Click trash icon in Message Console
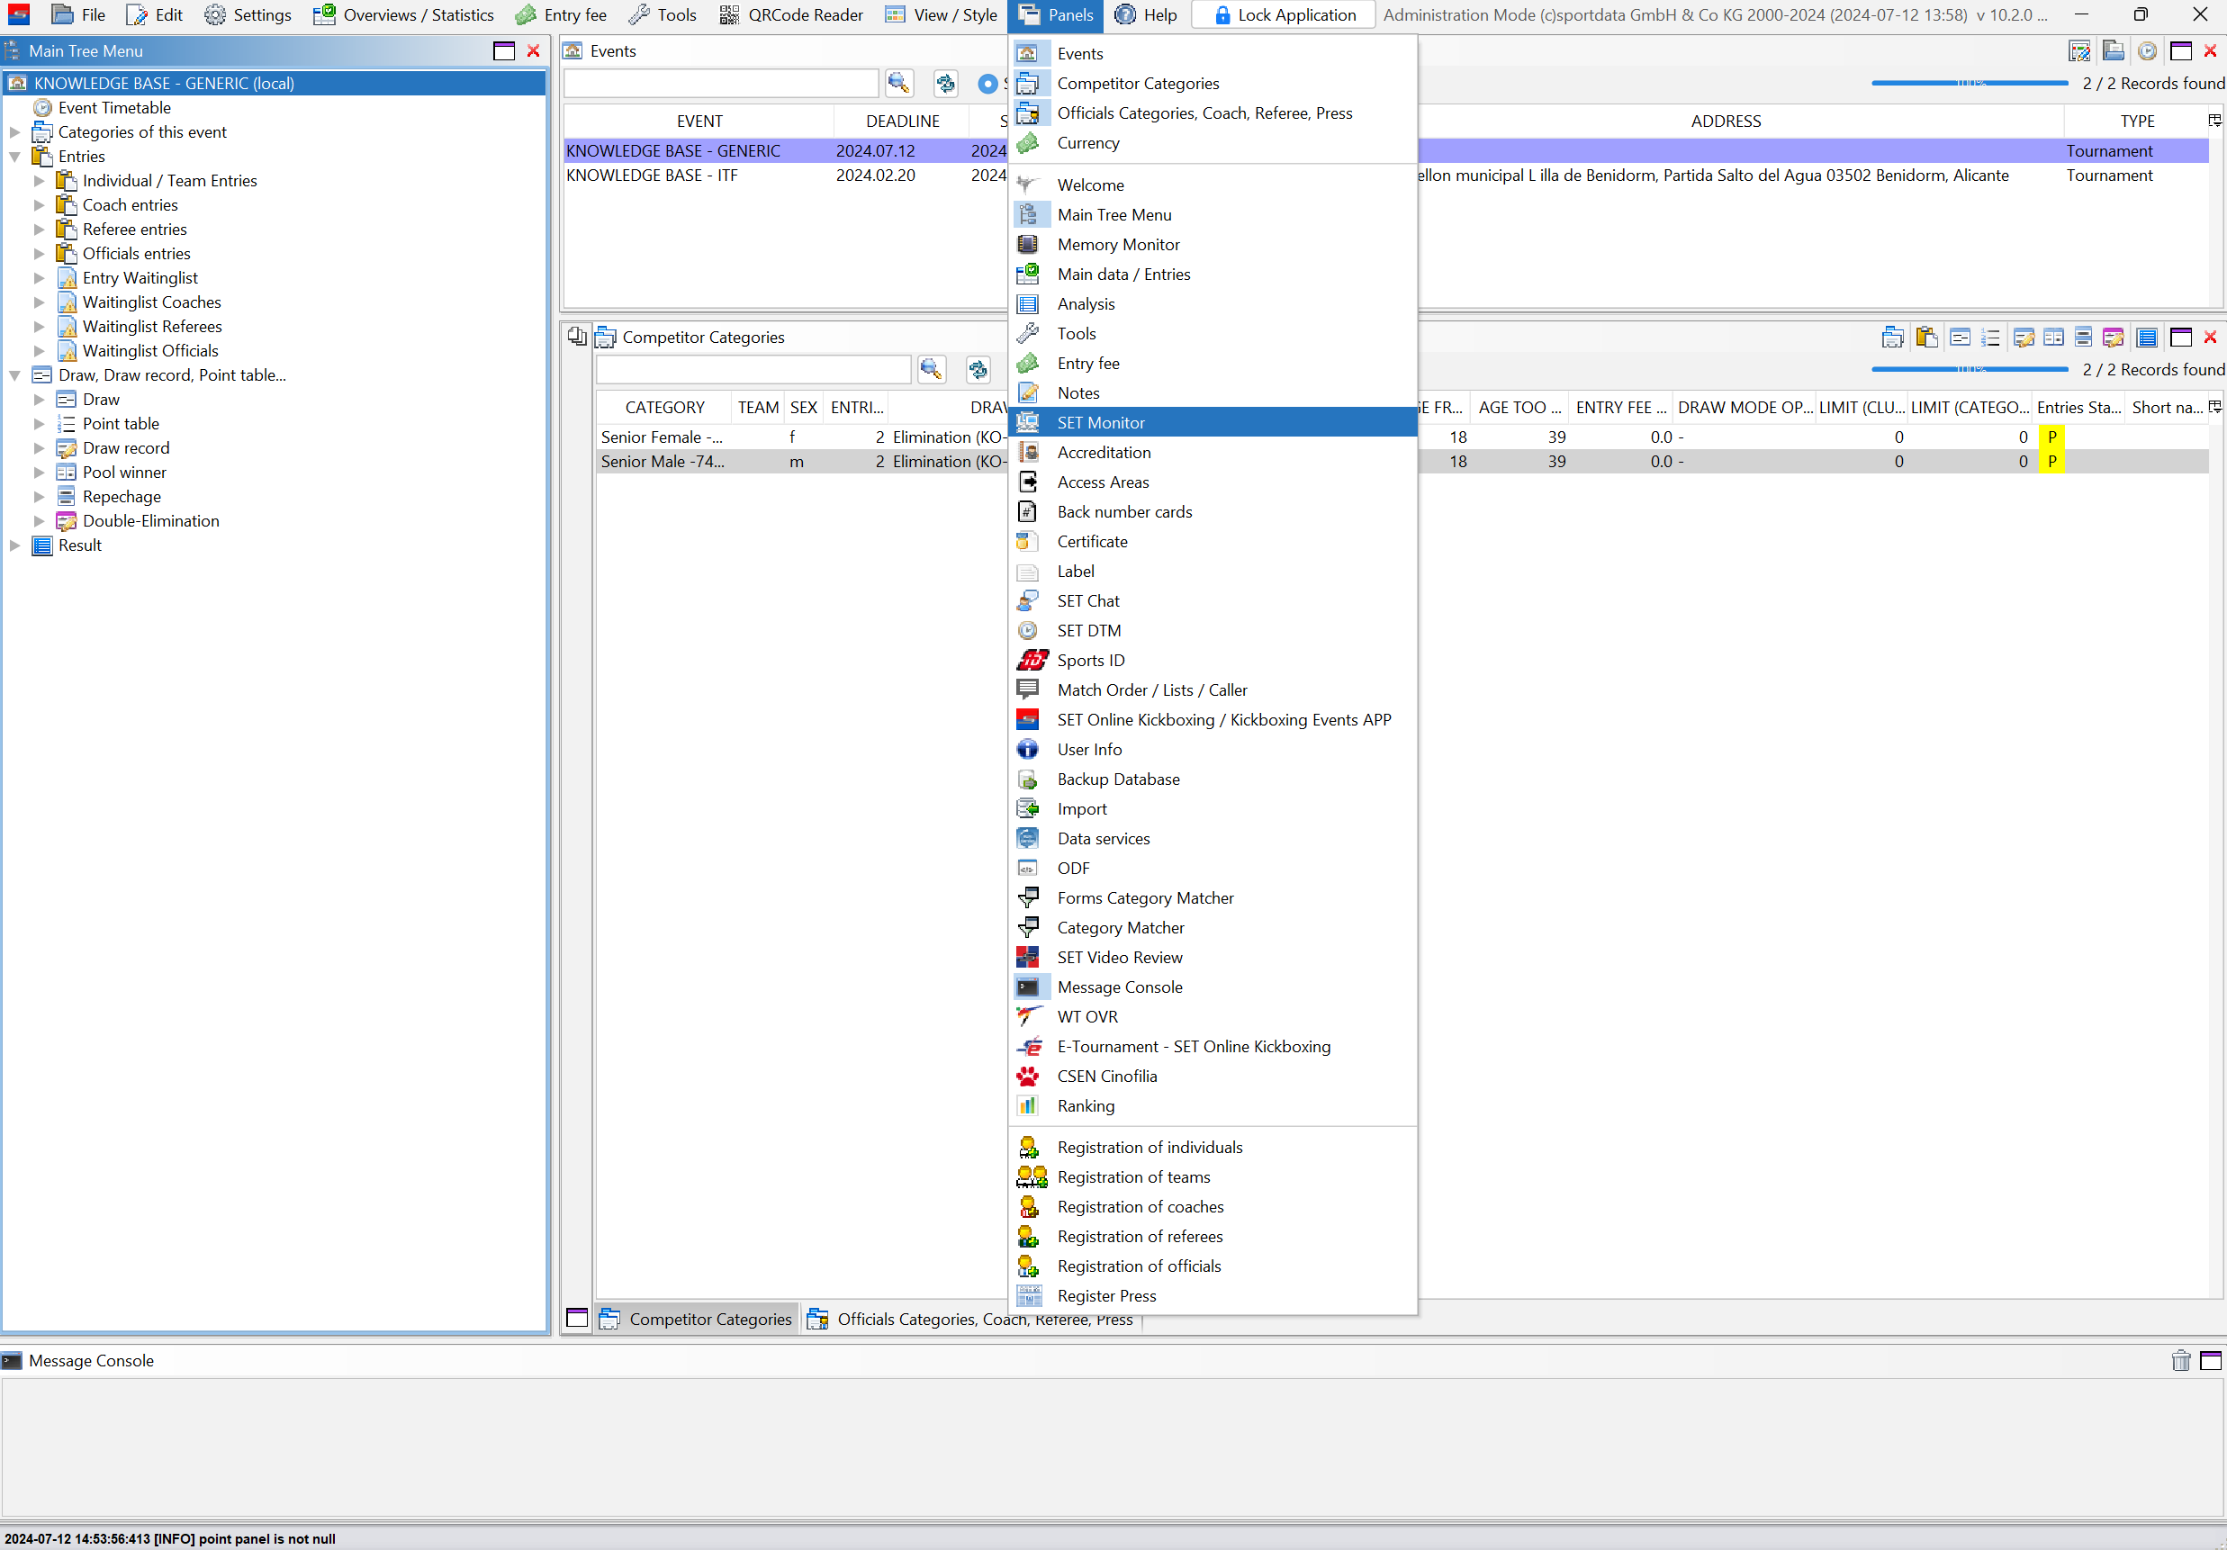 coord(2180,1360)
